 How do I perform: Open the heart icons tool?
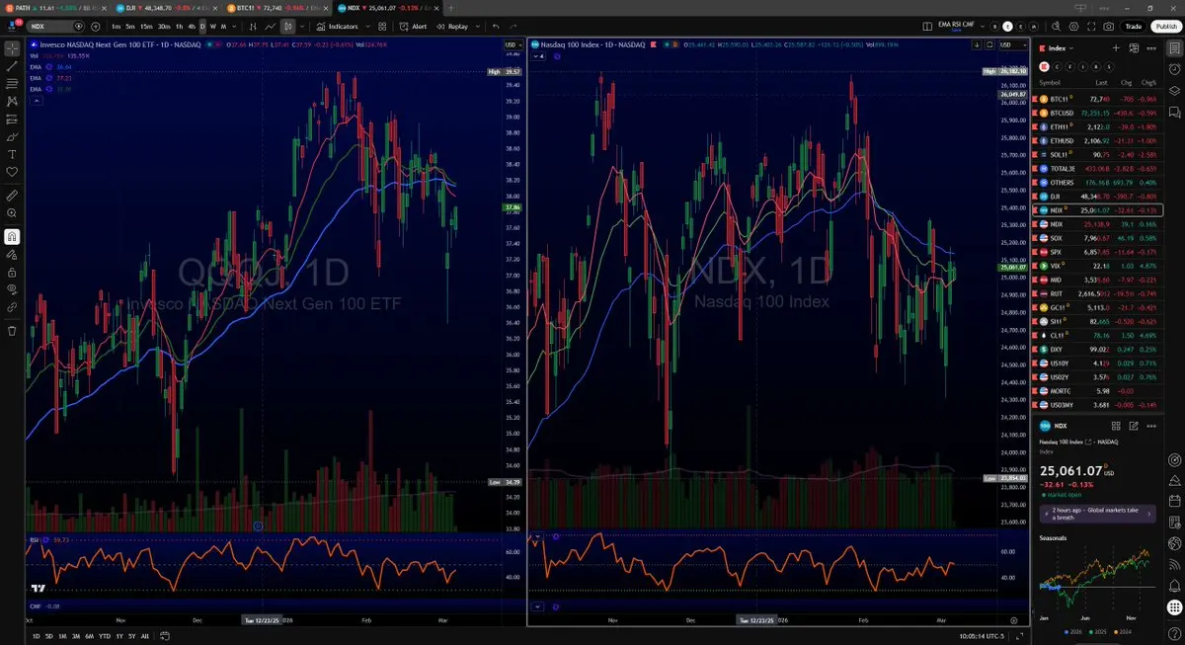coord(12,172)
